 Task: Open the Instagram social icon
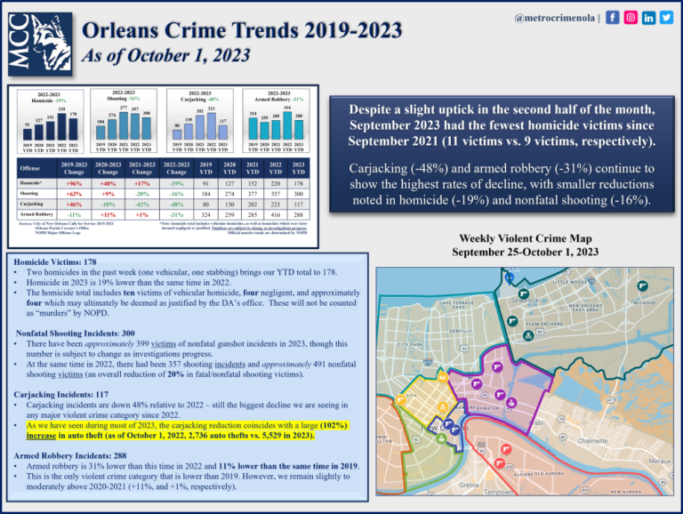[x=631, y=17]
